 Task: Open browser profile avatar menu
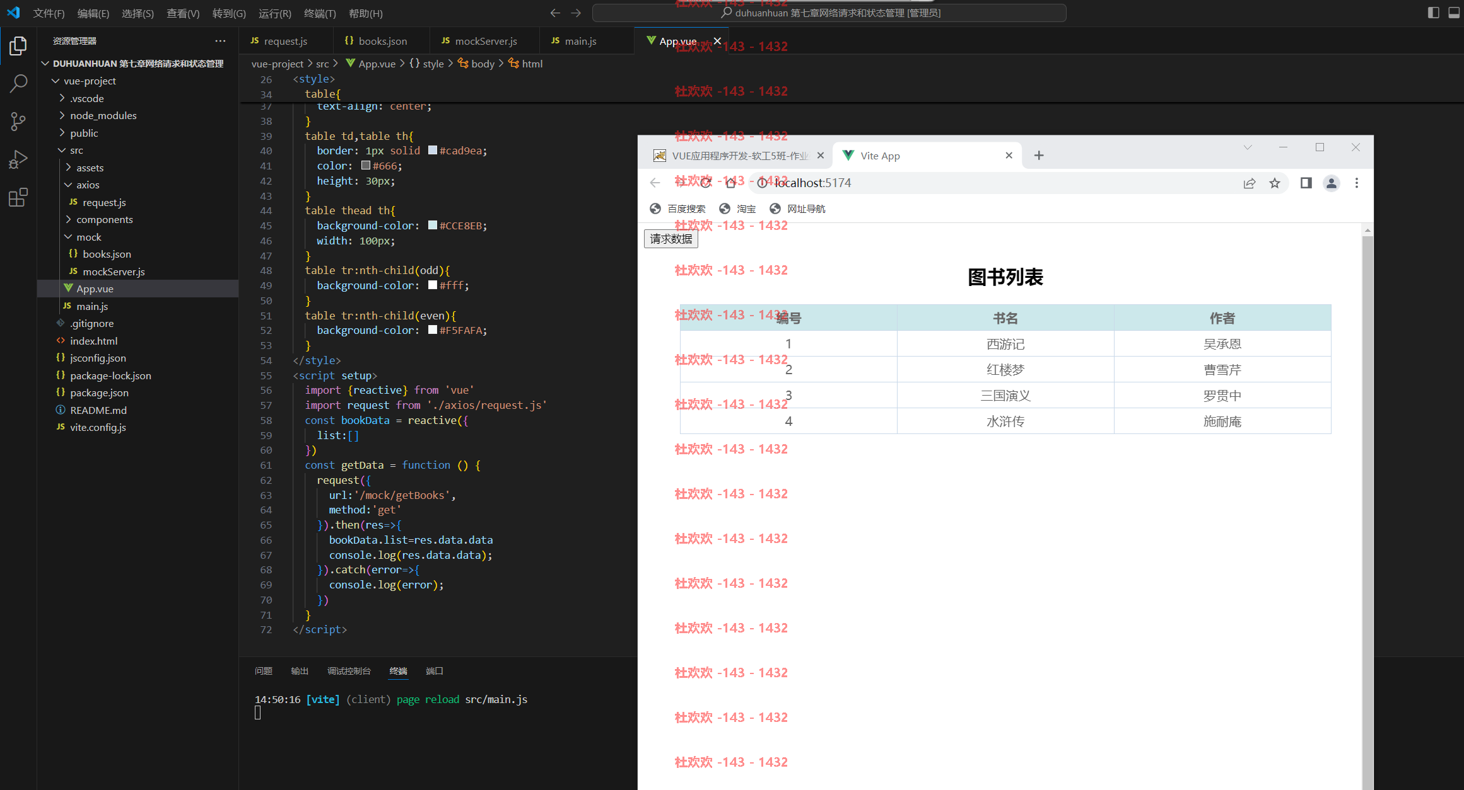[1332, 183]
